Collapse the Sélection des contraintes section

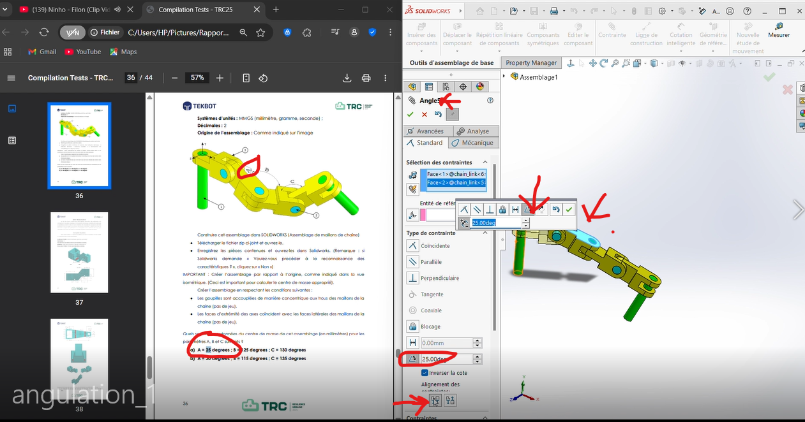[x=485, y=163]
